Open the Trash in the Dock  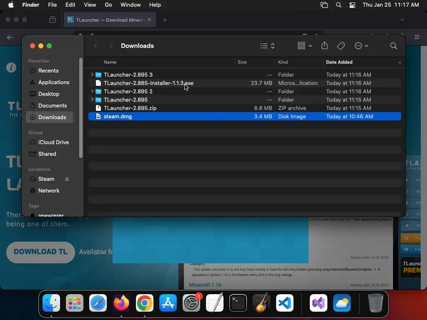pos(375,303)
